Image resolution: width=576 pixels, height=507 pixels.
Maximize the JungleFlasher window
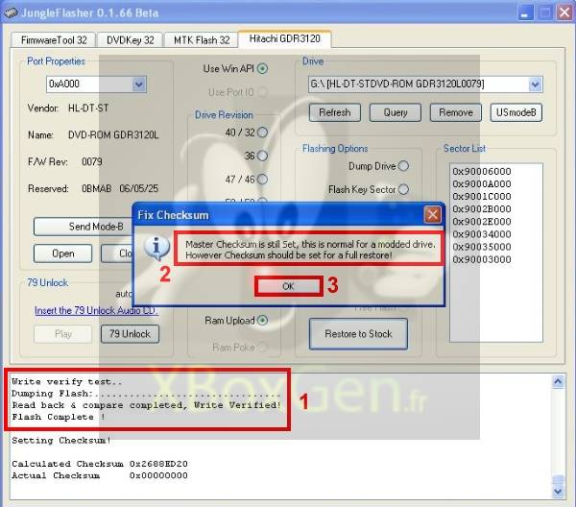click(545, 12)
